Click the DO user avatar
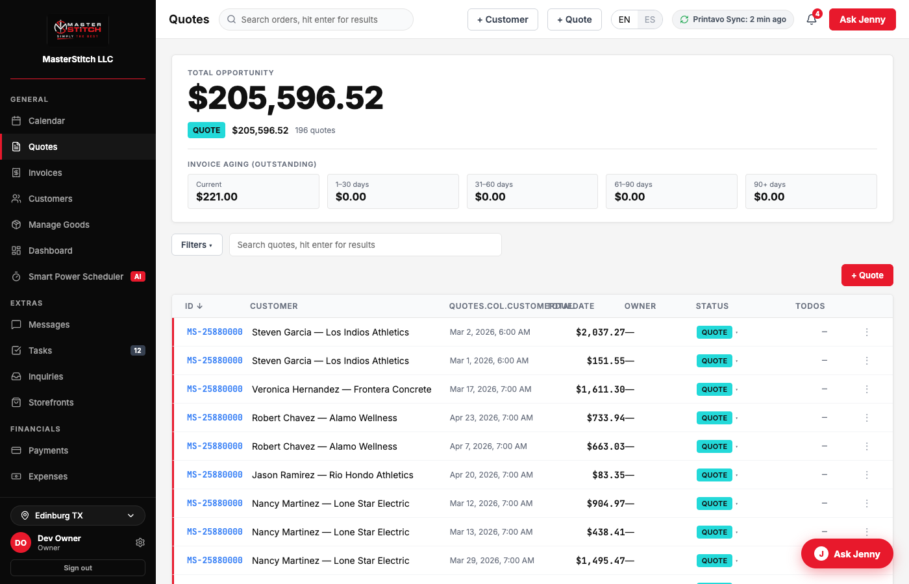The height and width of the screenshot is (584, 909). tap(21, 542)
